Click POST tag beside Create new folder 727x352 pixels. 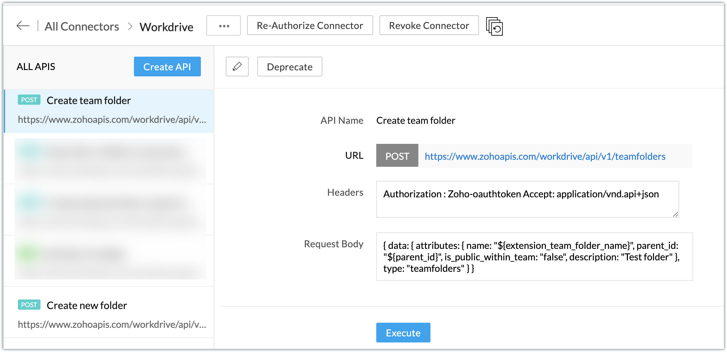pyautogui.click(x=29, y=305)
